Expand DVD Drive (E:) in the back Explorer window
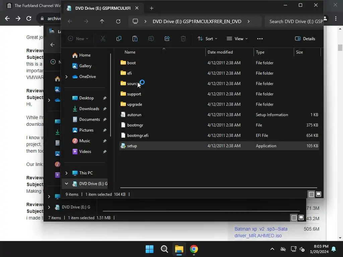Image resolution: width=343 pixels, height=257 pixels. coord(49,207)
